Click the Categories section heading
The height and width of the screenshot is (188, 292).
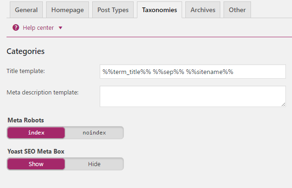26,51
